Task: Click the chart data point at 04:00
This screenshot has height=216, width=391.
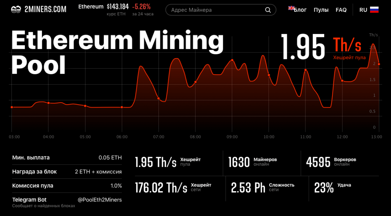Action: click(48, 103)
